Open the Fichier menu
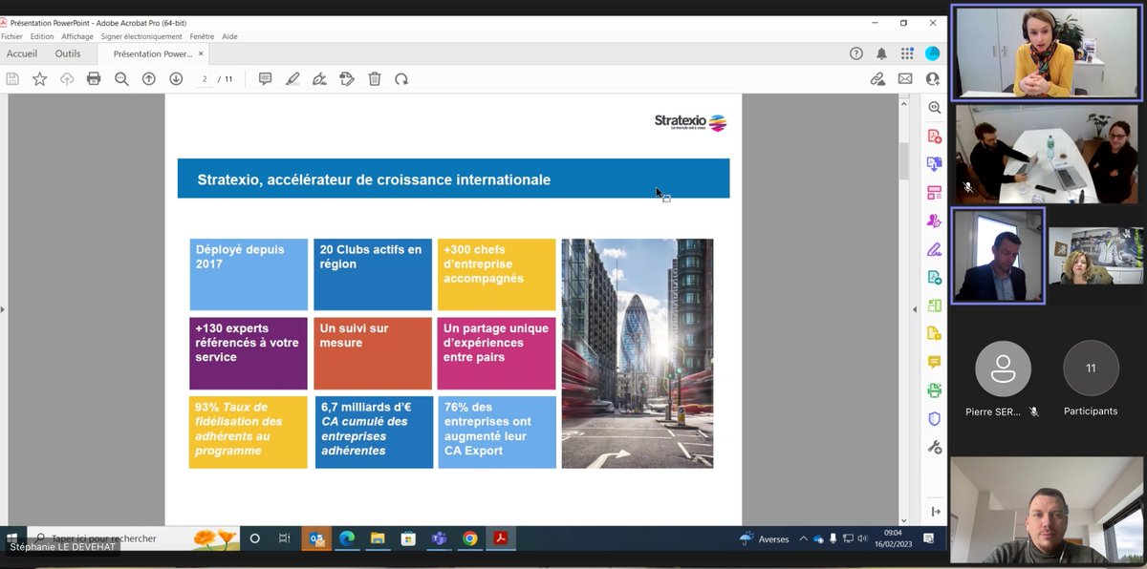This screenshot has width=1147, height=569. click(11, 36)
